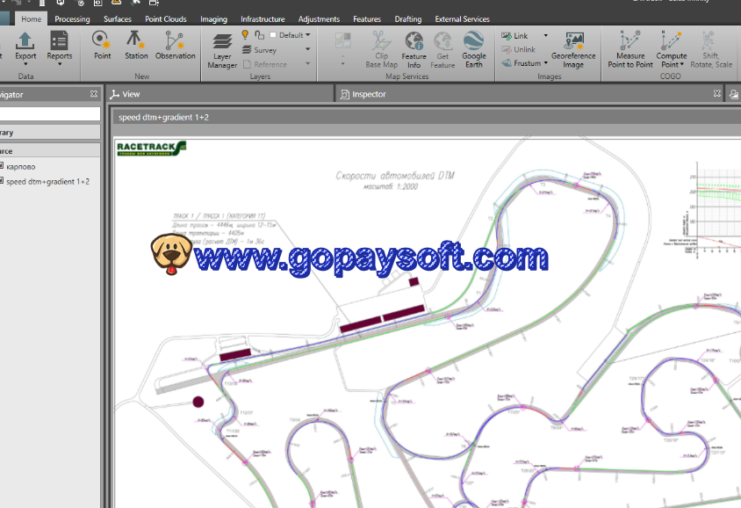Close the Navigator panel
Screen dimensions: 741x508
pyautogui.click(x=94, y=94)
